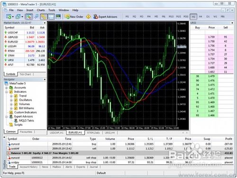The width and height of the screenshot is (237, 178).
Task: Select URSI symbol in Market Watch
Action: point(11,60)
